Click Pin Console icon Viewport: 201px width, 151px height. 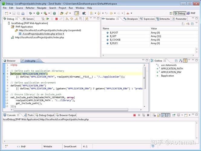point(174,115)
